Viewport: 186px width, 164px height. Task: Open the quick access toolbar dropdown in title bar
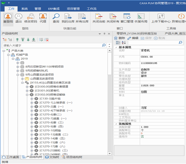(x=9, y=3)
